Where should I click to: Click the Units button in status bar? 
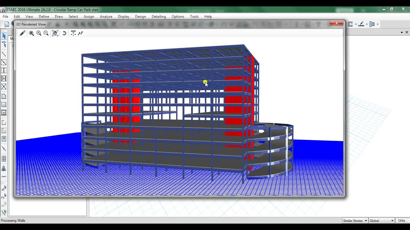tap(403, 221)
